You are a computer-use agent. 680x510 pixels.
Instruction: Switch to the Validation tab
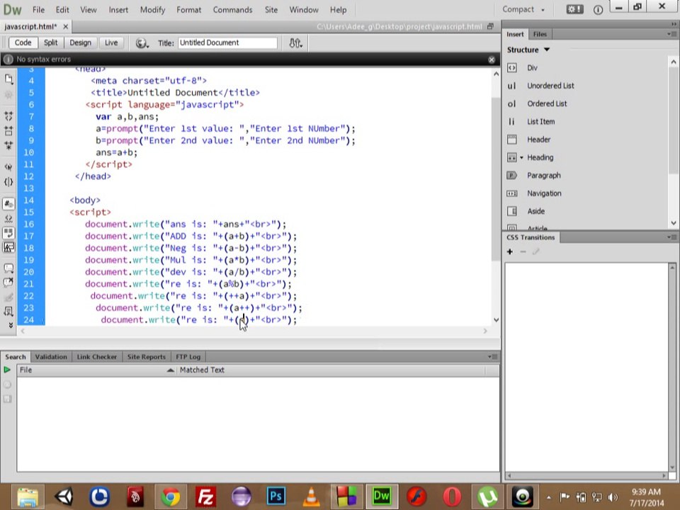(51, 357)
